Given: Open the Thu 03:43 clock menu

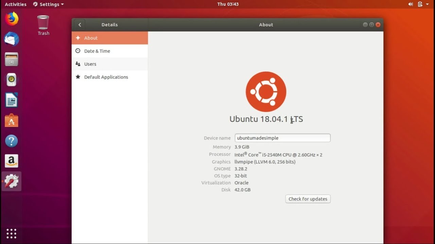Looking at the screenshot, I should (228, 4).
